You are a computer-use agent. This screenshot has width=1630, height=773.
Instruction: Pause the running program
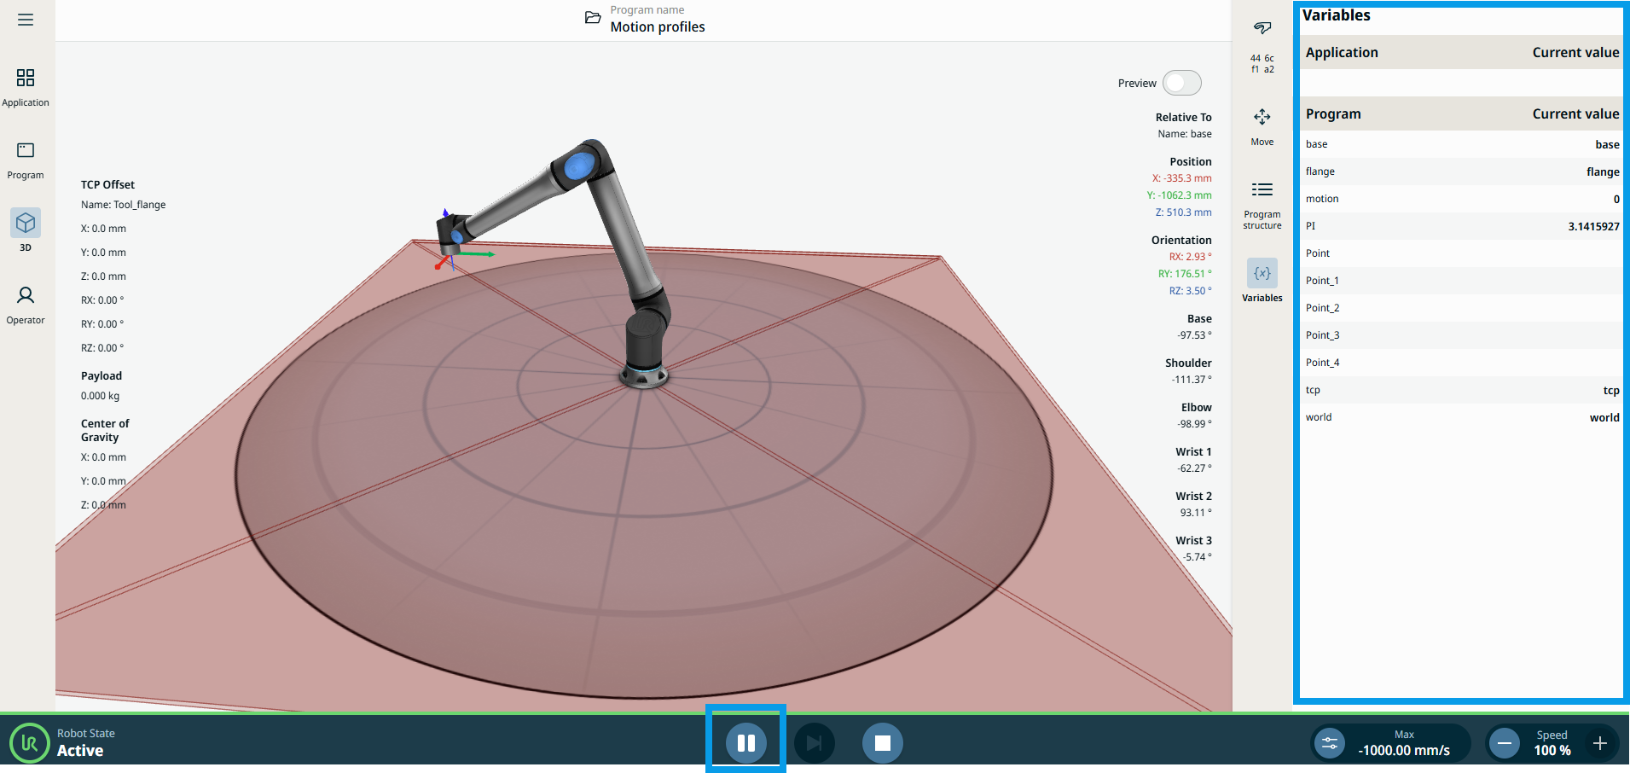coord(745,742)
